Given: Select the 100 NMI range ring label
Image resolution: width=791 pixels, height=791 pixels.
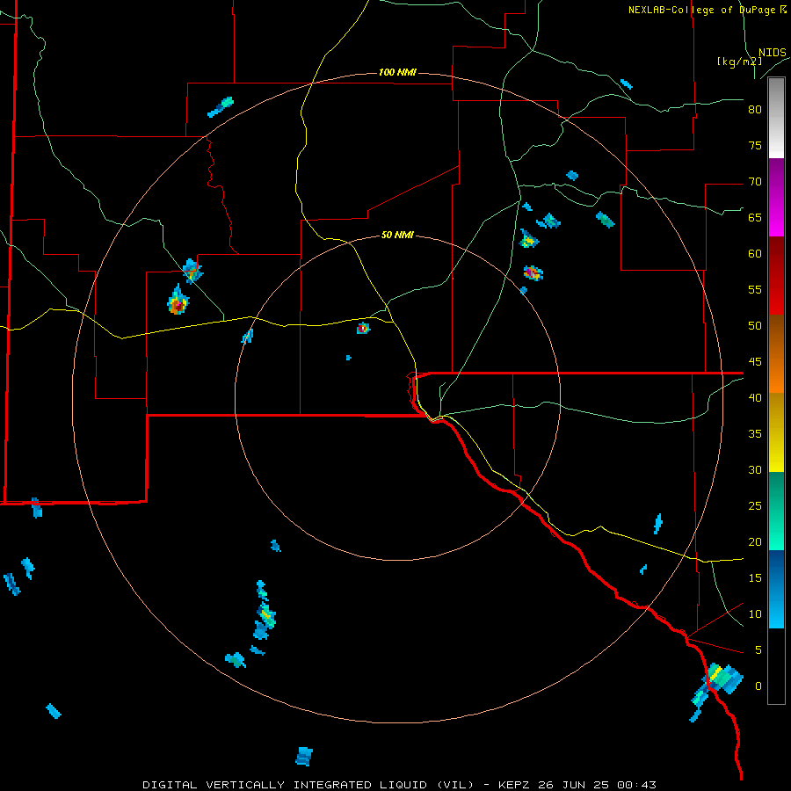Looking at the screenshot, I should 397,72.
